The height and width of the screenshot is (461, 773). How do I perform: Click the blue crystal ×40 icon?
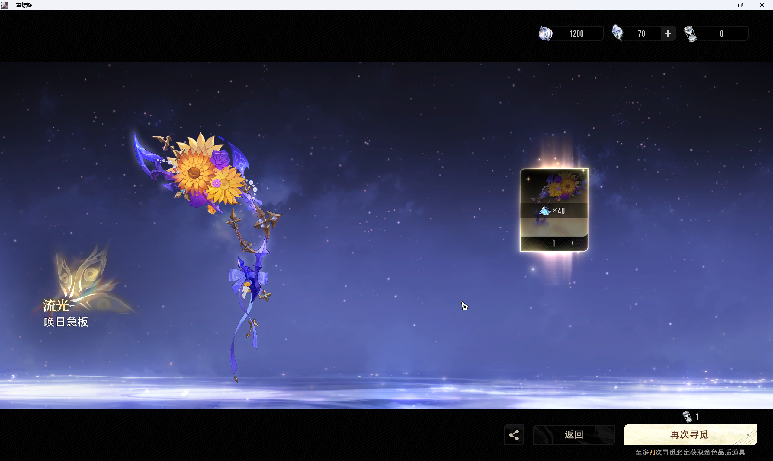pyautogui.click(x=545, y=211)
